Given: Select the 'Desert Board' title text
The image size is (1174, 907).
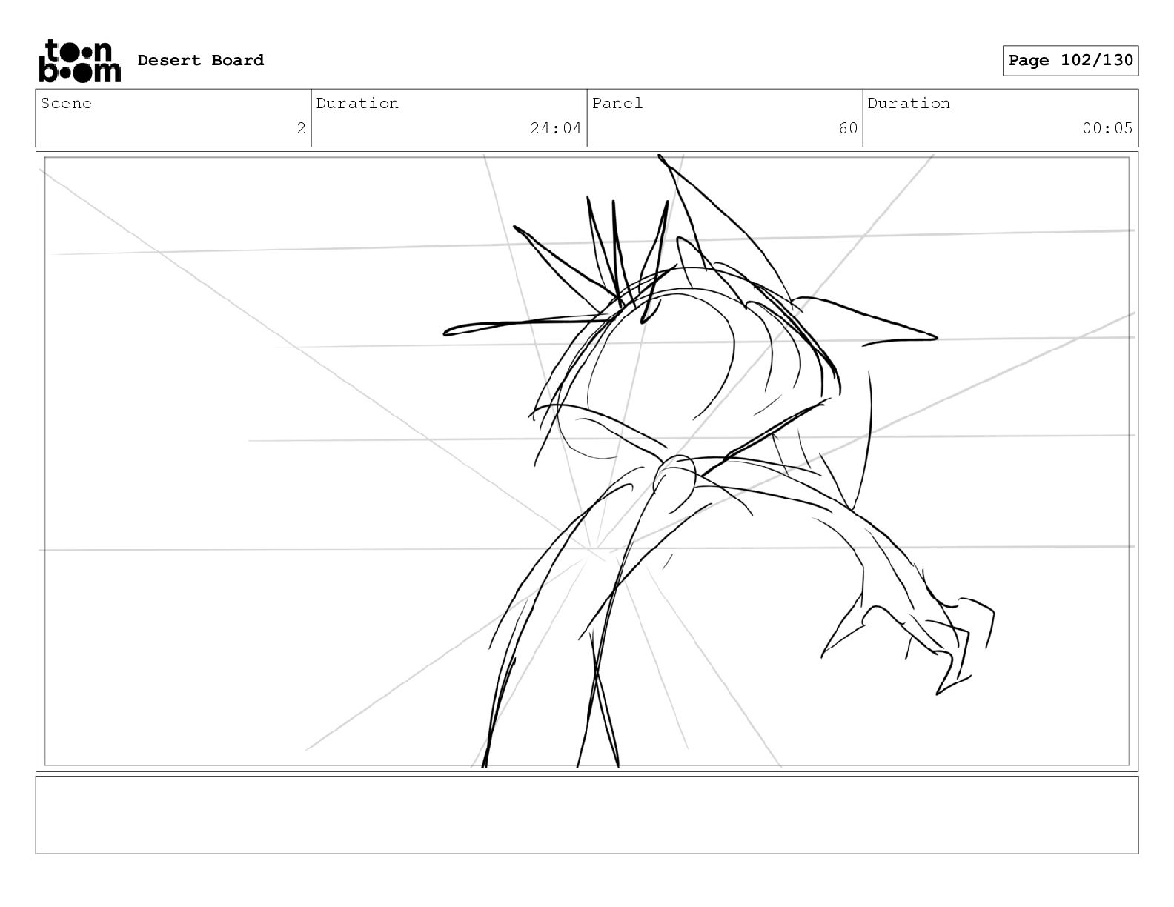Looking at the screenshot, I should click(200, 60).
